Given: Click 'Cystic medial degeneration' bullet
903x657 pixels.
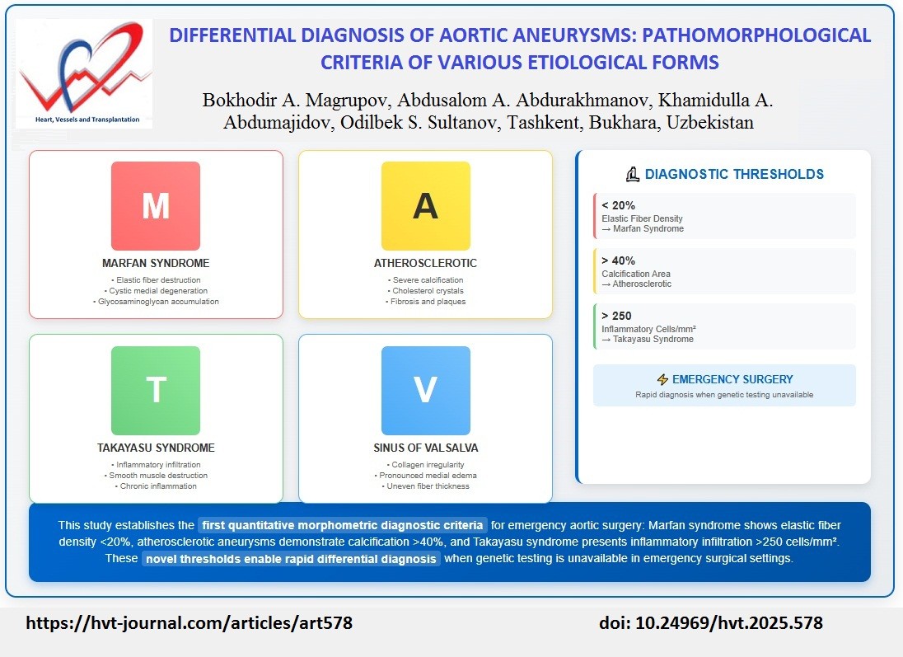Looking at the screenshot, I should 156,291.
